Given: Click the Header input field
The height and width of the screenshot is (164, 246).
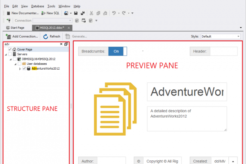Looking at the screenshot, I should click(x=224, y=51).
